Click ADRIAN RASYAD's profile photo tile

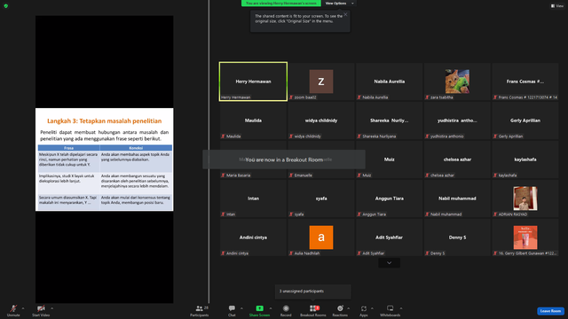click(x=525, y=198)
